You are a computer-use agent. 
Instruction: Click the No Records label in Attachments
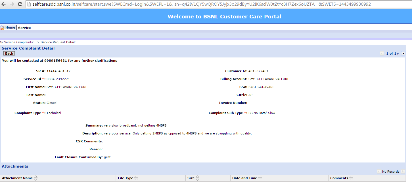(391, 172)
